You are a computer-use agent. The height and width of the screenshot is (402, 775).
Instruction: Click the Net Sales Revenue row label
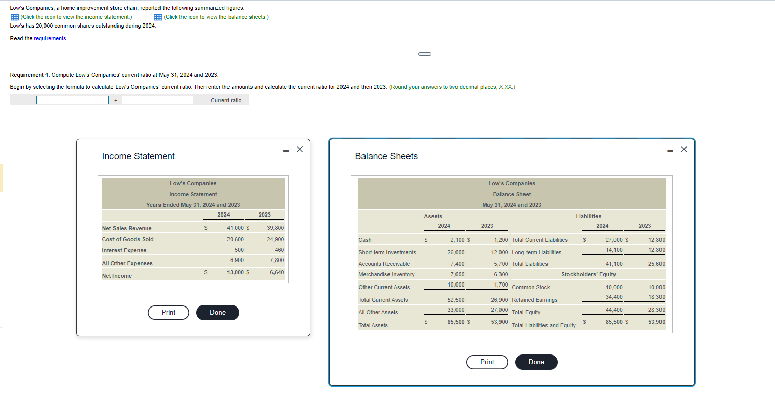[x=127, y=228]
